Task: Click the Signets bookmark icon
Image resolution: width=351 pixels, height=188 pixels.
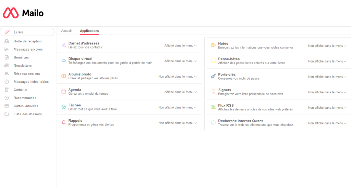Action: coord(213,92)
